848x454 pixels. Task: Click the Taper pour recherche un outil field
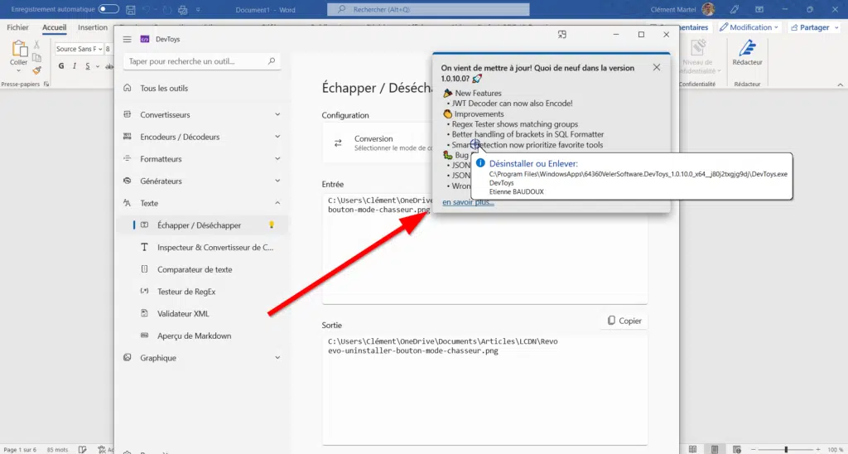(x=201, y=61)
